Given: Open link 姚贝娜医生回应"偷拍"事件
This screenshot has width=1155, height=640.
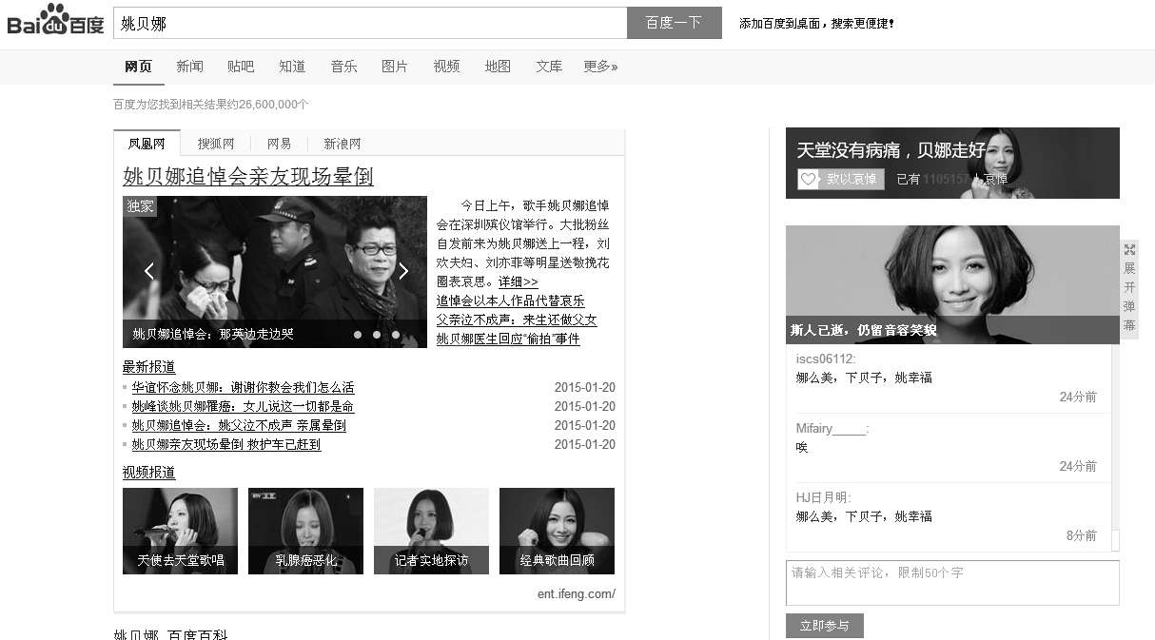Looking at the screenshot, I should 508,339.
